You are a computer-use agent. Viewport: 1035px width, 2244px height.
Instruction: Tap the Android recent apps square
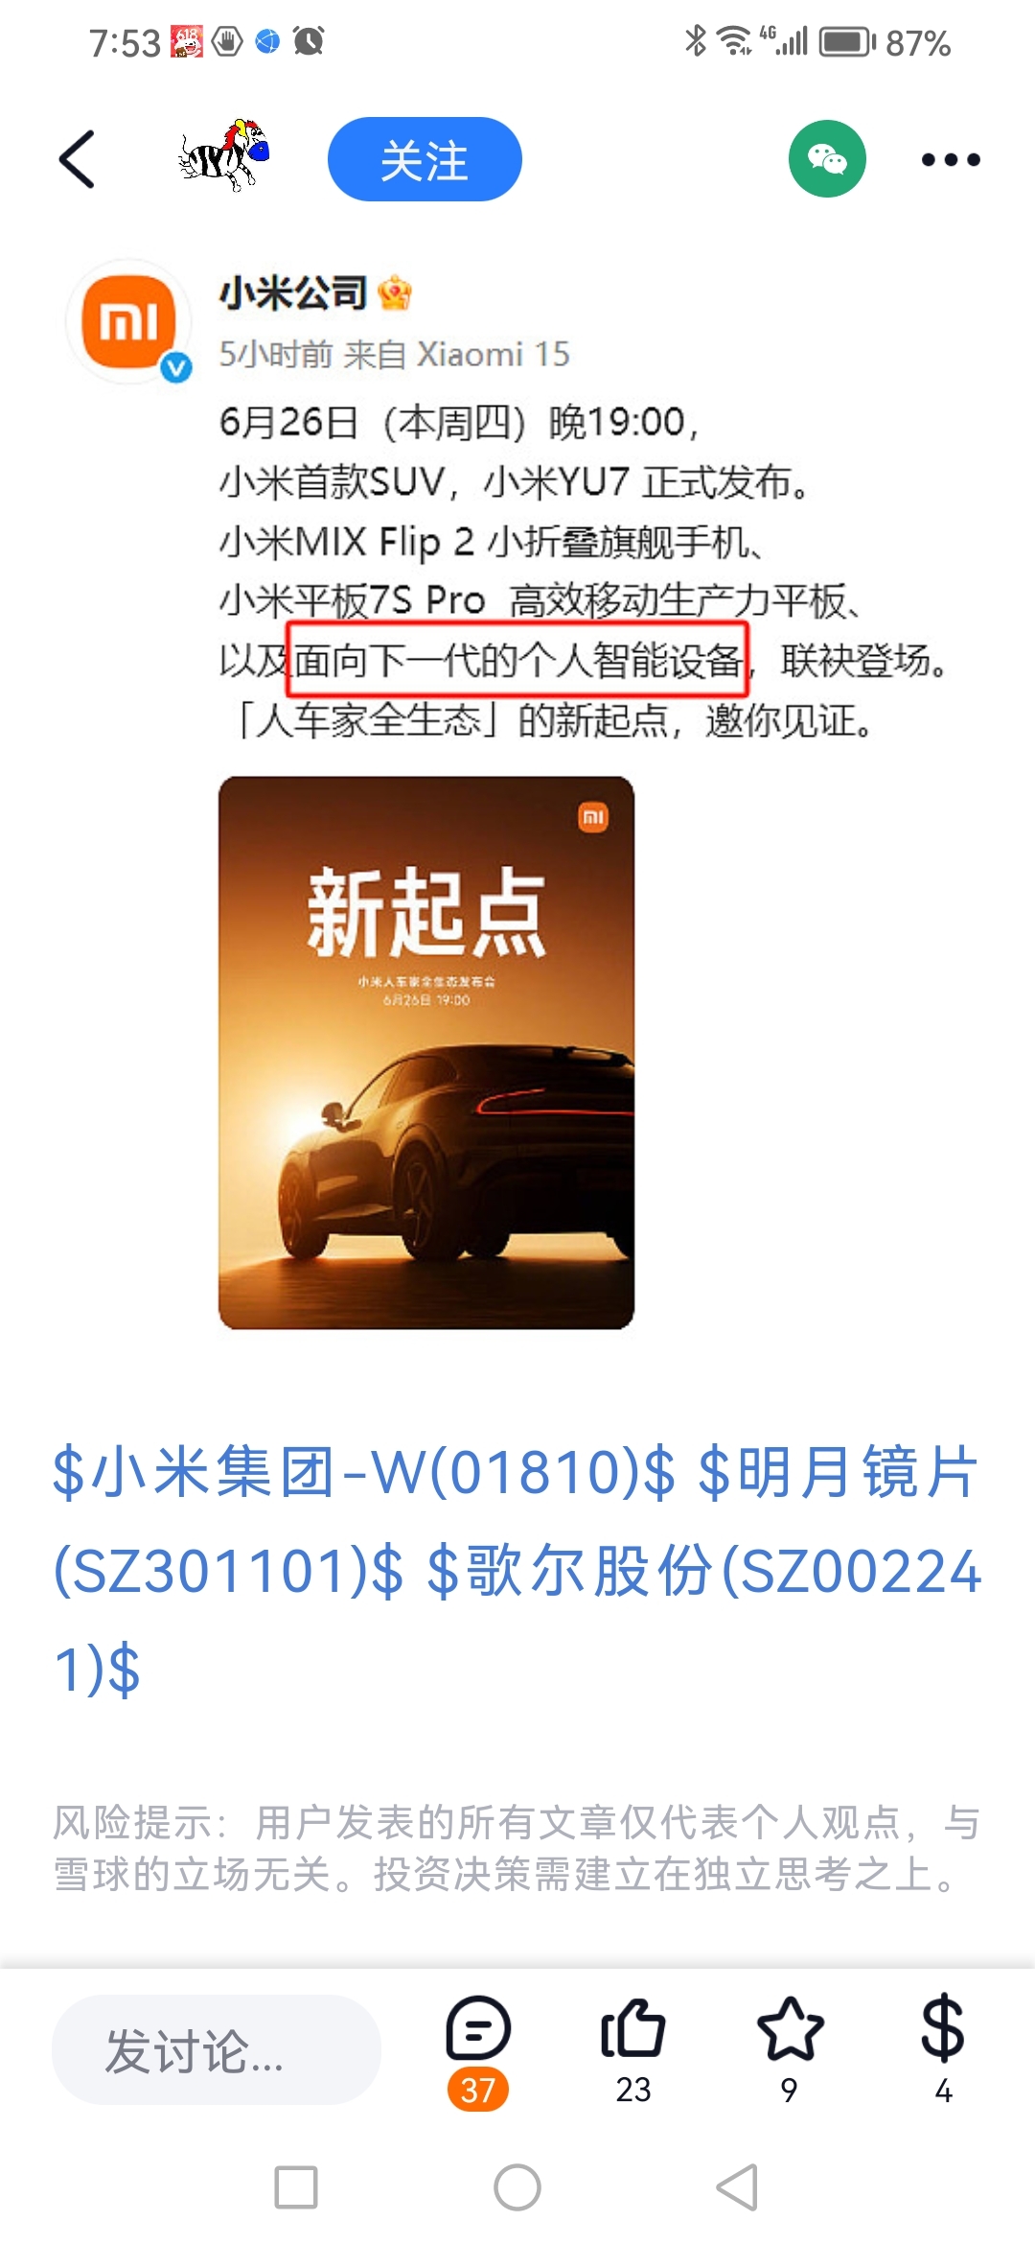tap(296, 2187)
